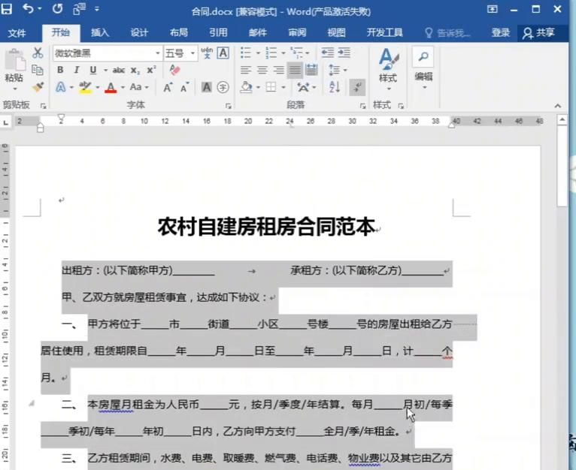Viewport: 576px width, 470px height.
Task: Switch to 开发工具 Developer tab
Action: tap(384, 32)
